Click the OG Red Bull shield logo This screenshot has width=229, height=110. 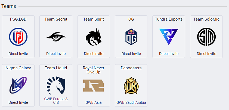131,37
